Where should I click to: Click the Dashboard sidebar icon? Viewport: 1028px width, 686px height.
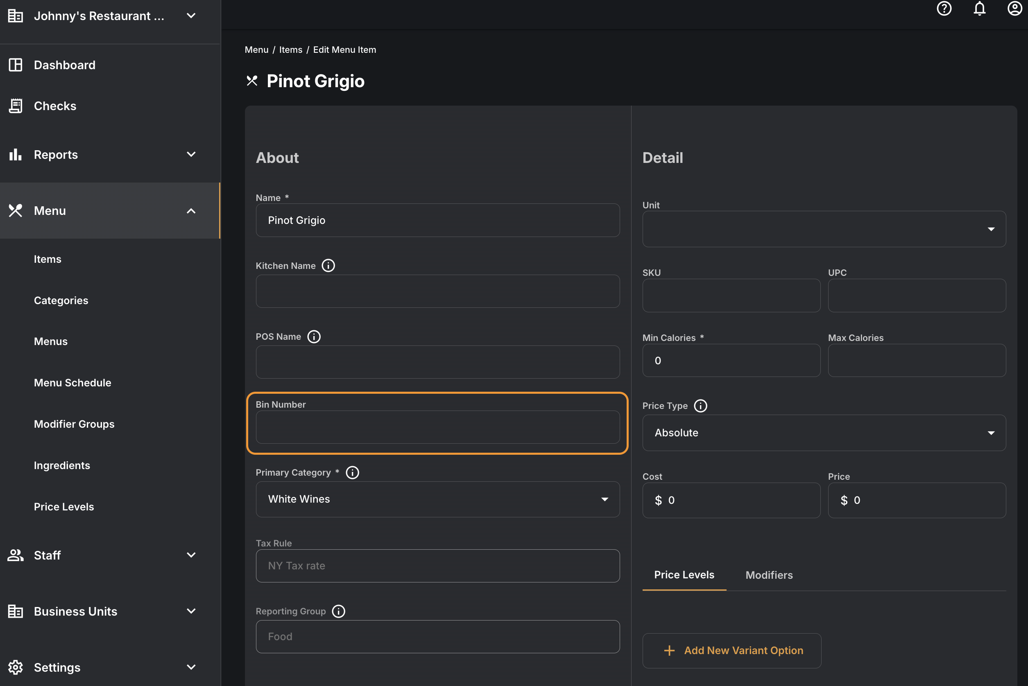pyautogui.click(x=16, y=65)
